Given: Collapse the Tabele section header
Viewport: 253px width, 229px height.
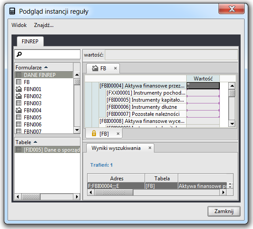Looking at the screenshot, I should [x=35, y=142].
